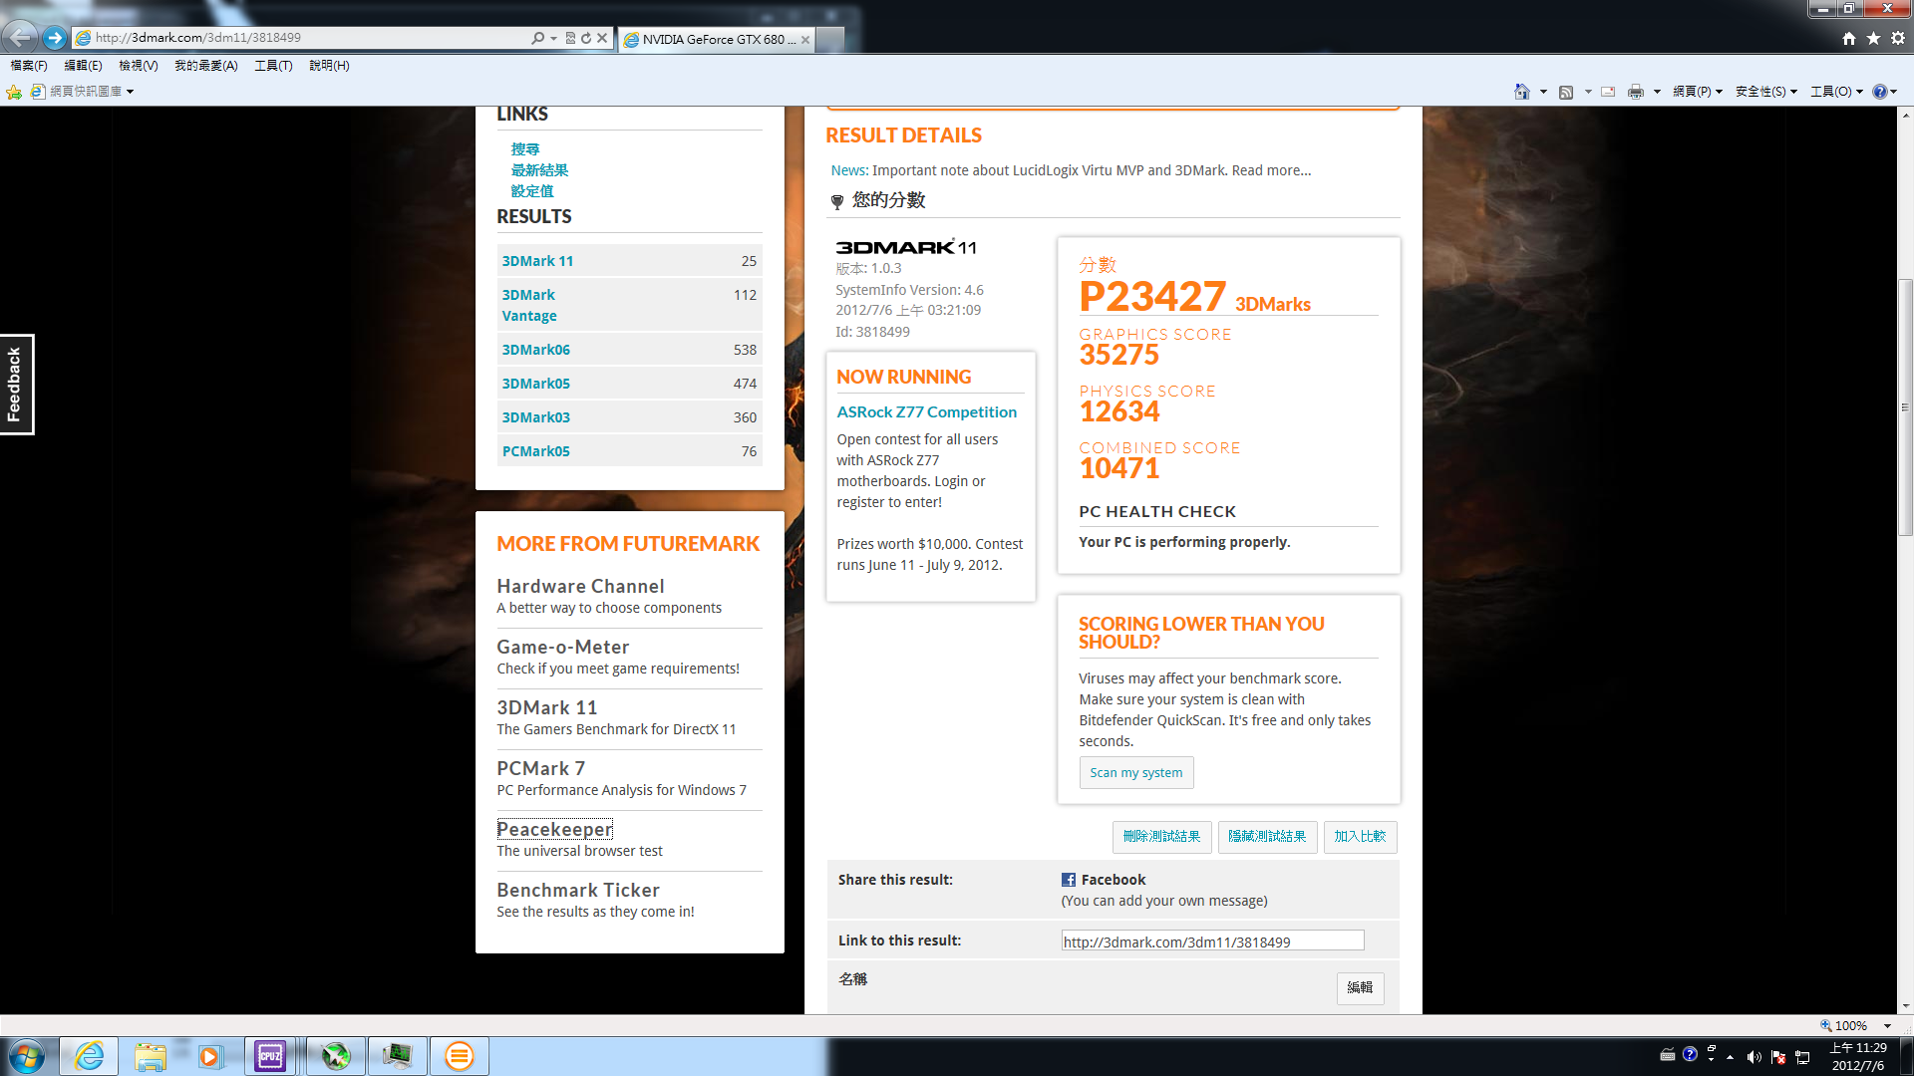Click the white Home icon at top right
Image resolution: width=1914 pixels, height=1076 pixels.
[1849, 38]
